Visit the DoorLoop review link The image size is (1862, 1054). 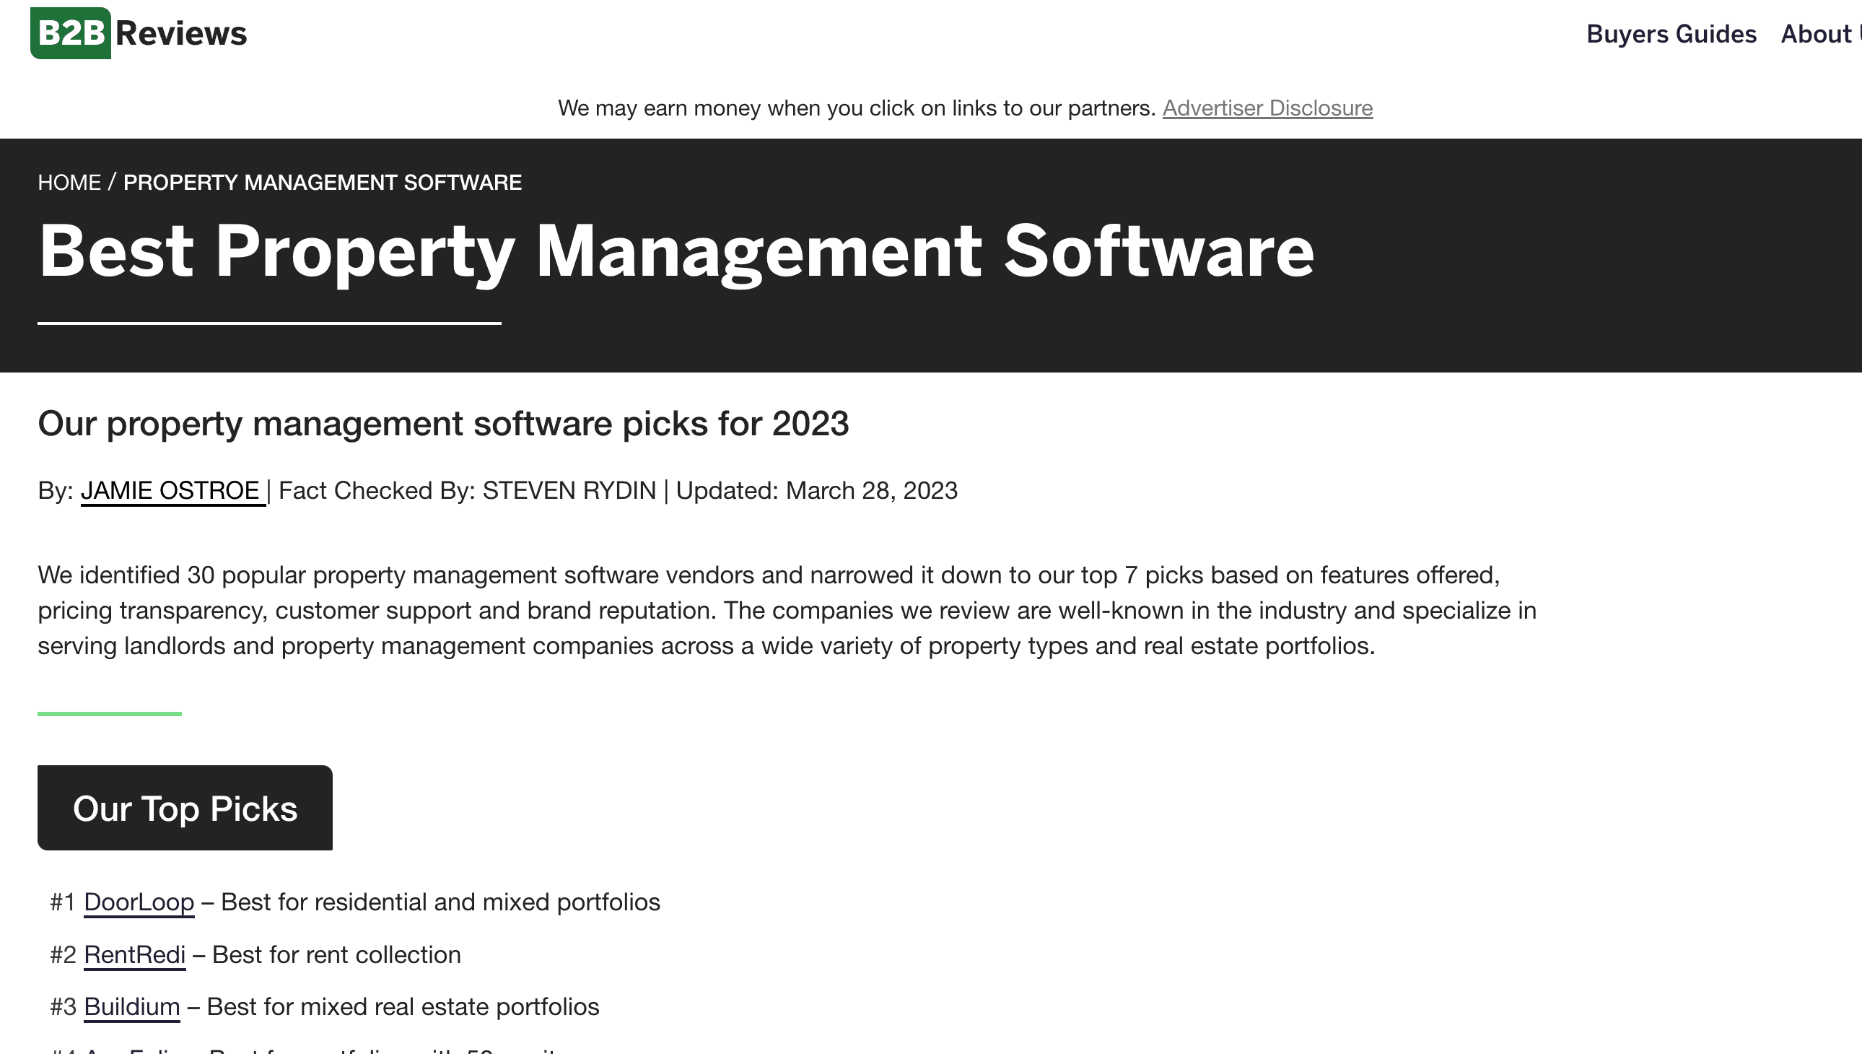(139, 902)
